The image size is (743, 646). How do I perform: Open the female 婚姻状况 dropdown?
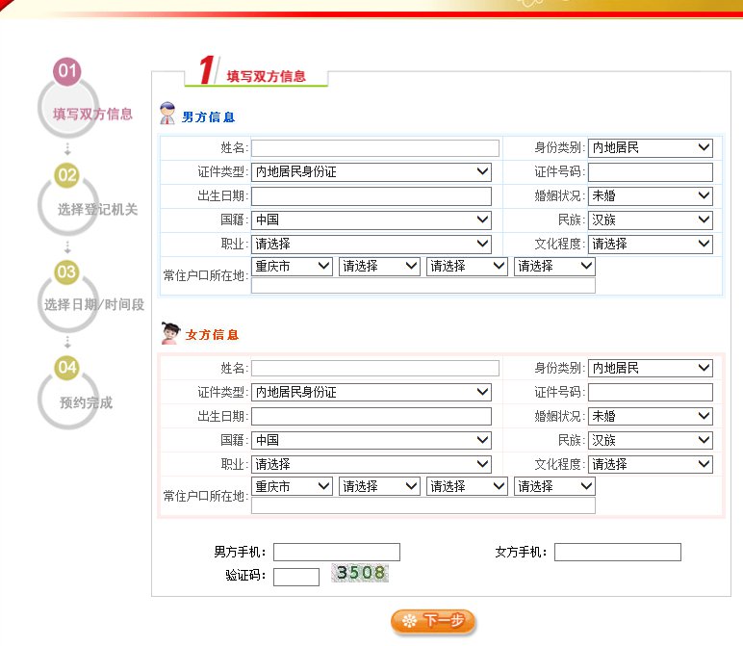pos(650,417)
